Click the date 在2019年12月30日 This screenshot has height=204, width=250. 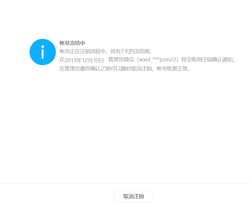(82, 60)
